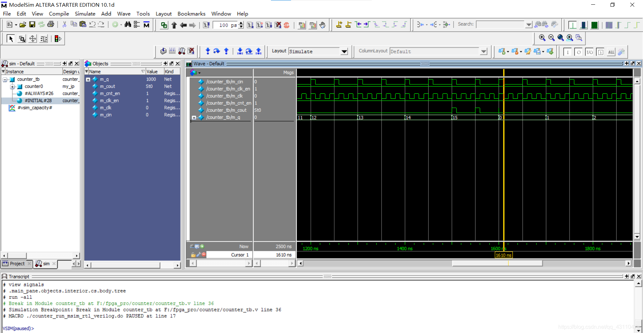Image resolution: width=643 pixels, height=333 pixels.
Task: Toggle the ALL object filter button
Action: point(611,52)
